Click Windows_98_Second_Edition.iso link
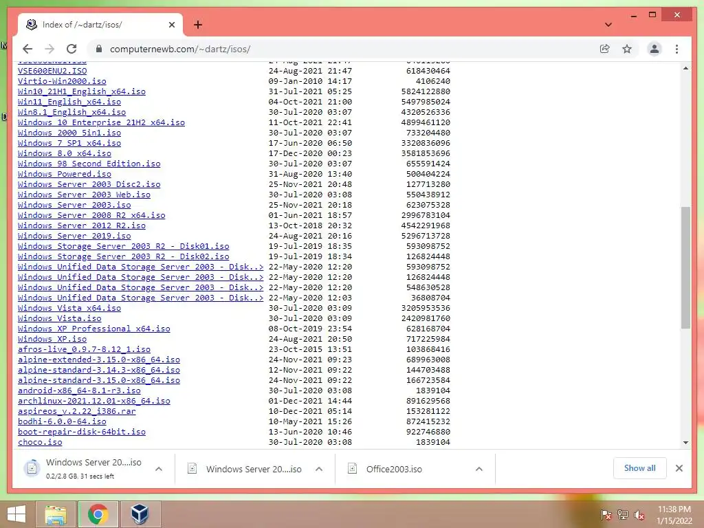 [x=89, y=164]
